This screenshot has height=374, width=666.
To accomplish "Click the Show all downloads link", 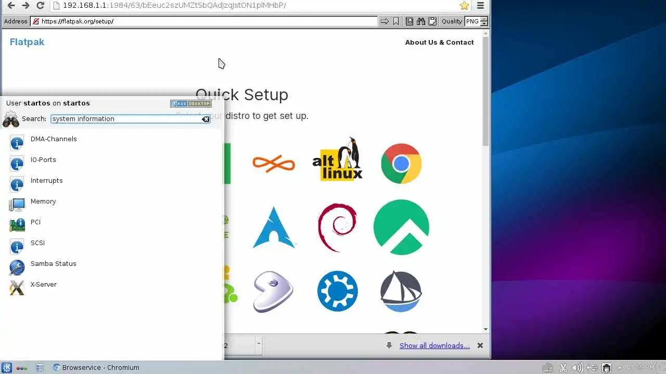I will 434,345.
